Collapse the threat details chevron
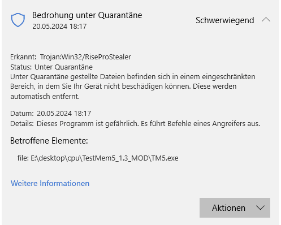 (x=266, y=20)
